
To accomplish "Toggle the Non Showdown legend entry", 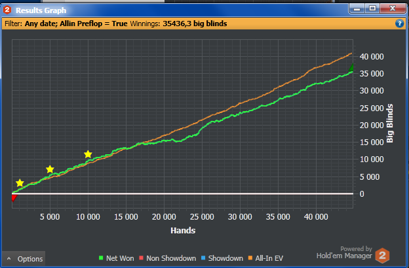I will tap(167, 258).
